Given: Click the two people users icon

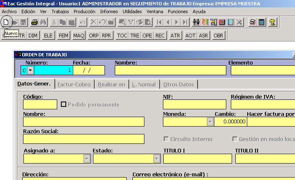Looking at the screenshot, I should click(196, 22).
